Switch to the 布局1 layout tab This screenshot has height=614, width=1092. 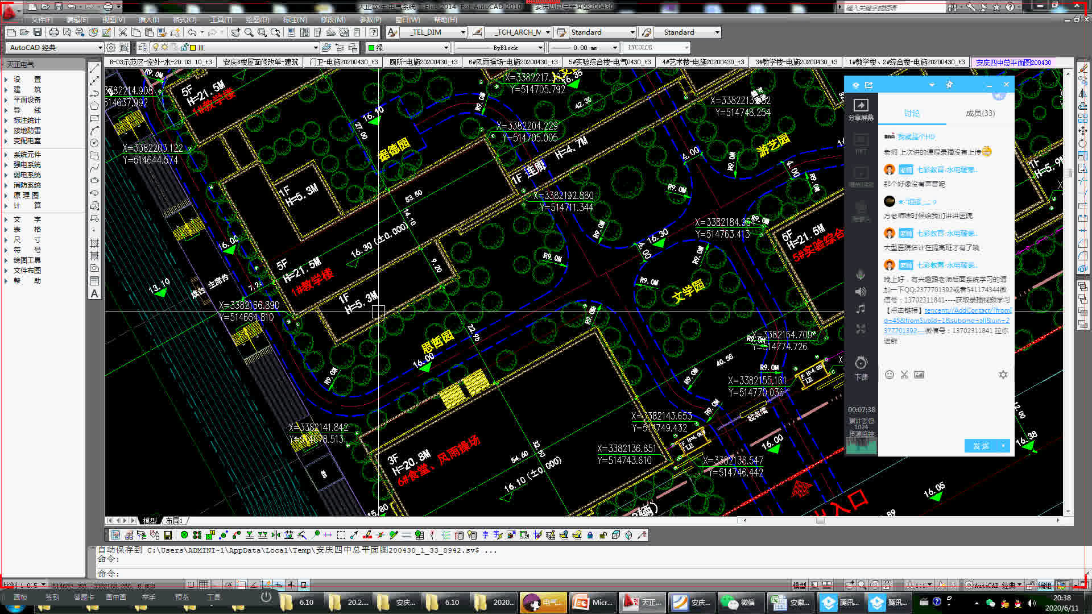174,520
